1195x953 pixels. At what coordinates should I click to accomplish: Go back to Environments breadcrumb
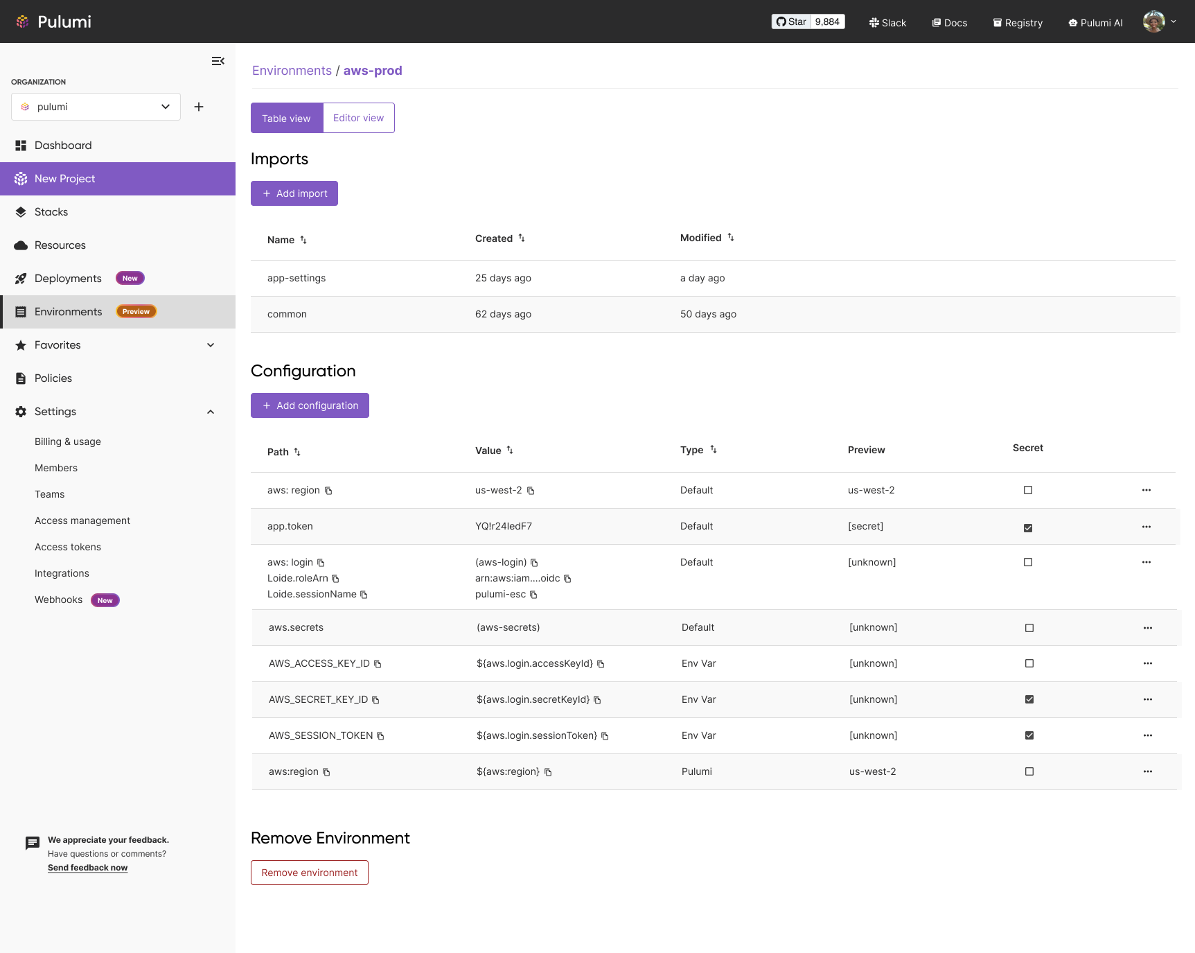(292, 71)
